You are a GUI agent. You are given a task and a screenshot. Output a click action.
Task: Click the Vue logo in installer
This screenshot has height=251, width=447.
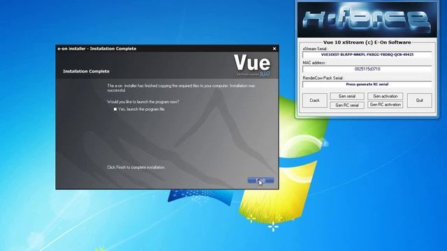click(x=252, y=65)
